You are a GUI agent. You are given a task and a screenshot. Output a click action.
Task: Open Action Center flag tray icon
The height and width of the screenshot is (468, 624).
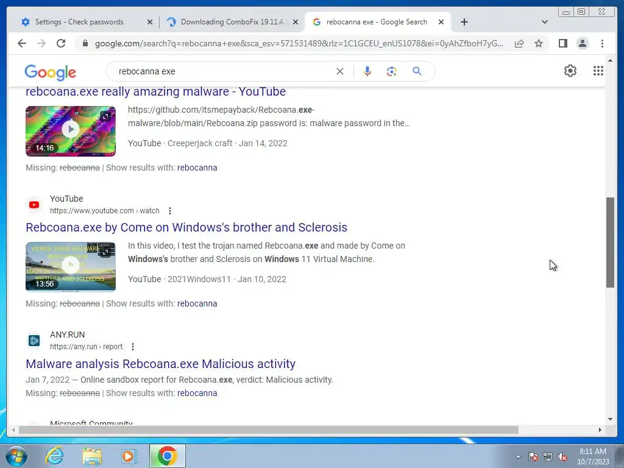pyautogui.click(x=533, y=456)
